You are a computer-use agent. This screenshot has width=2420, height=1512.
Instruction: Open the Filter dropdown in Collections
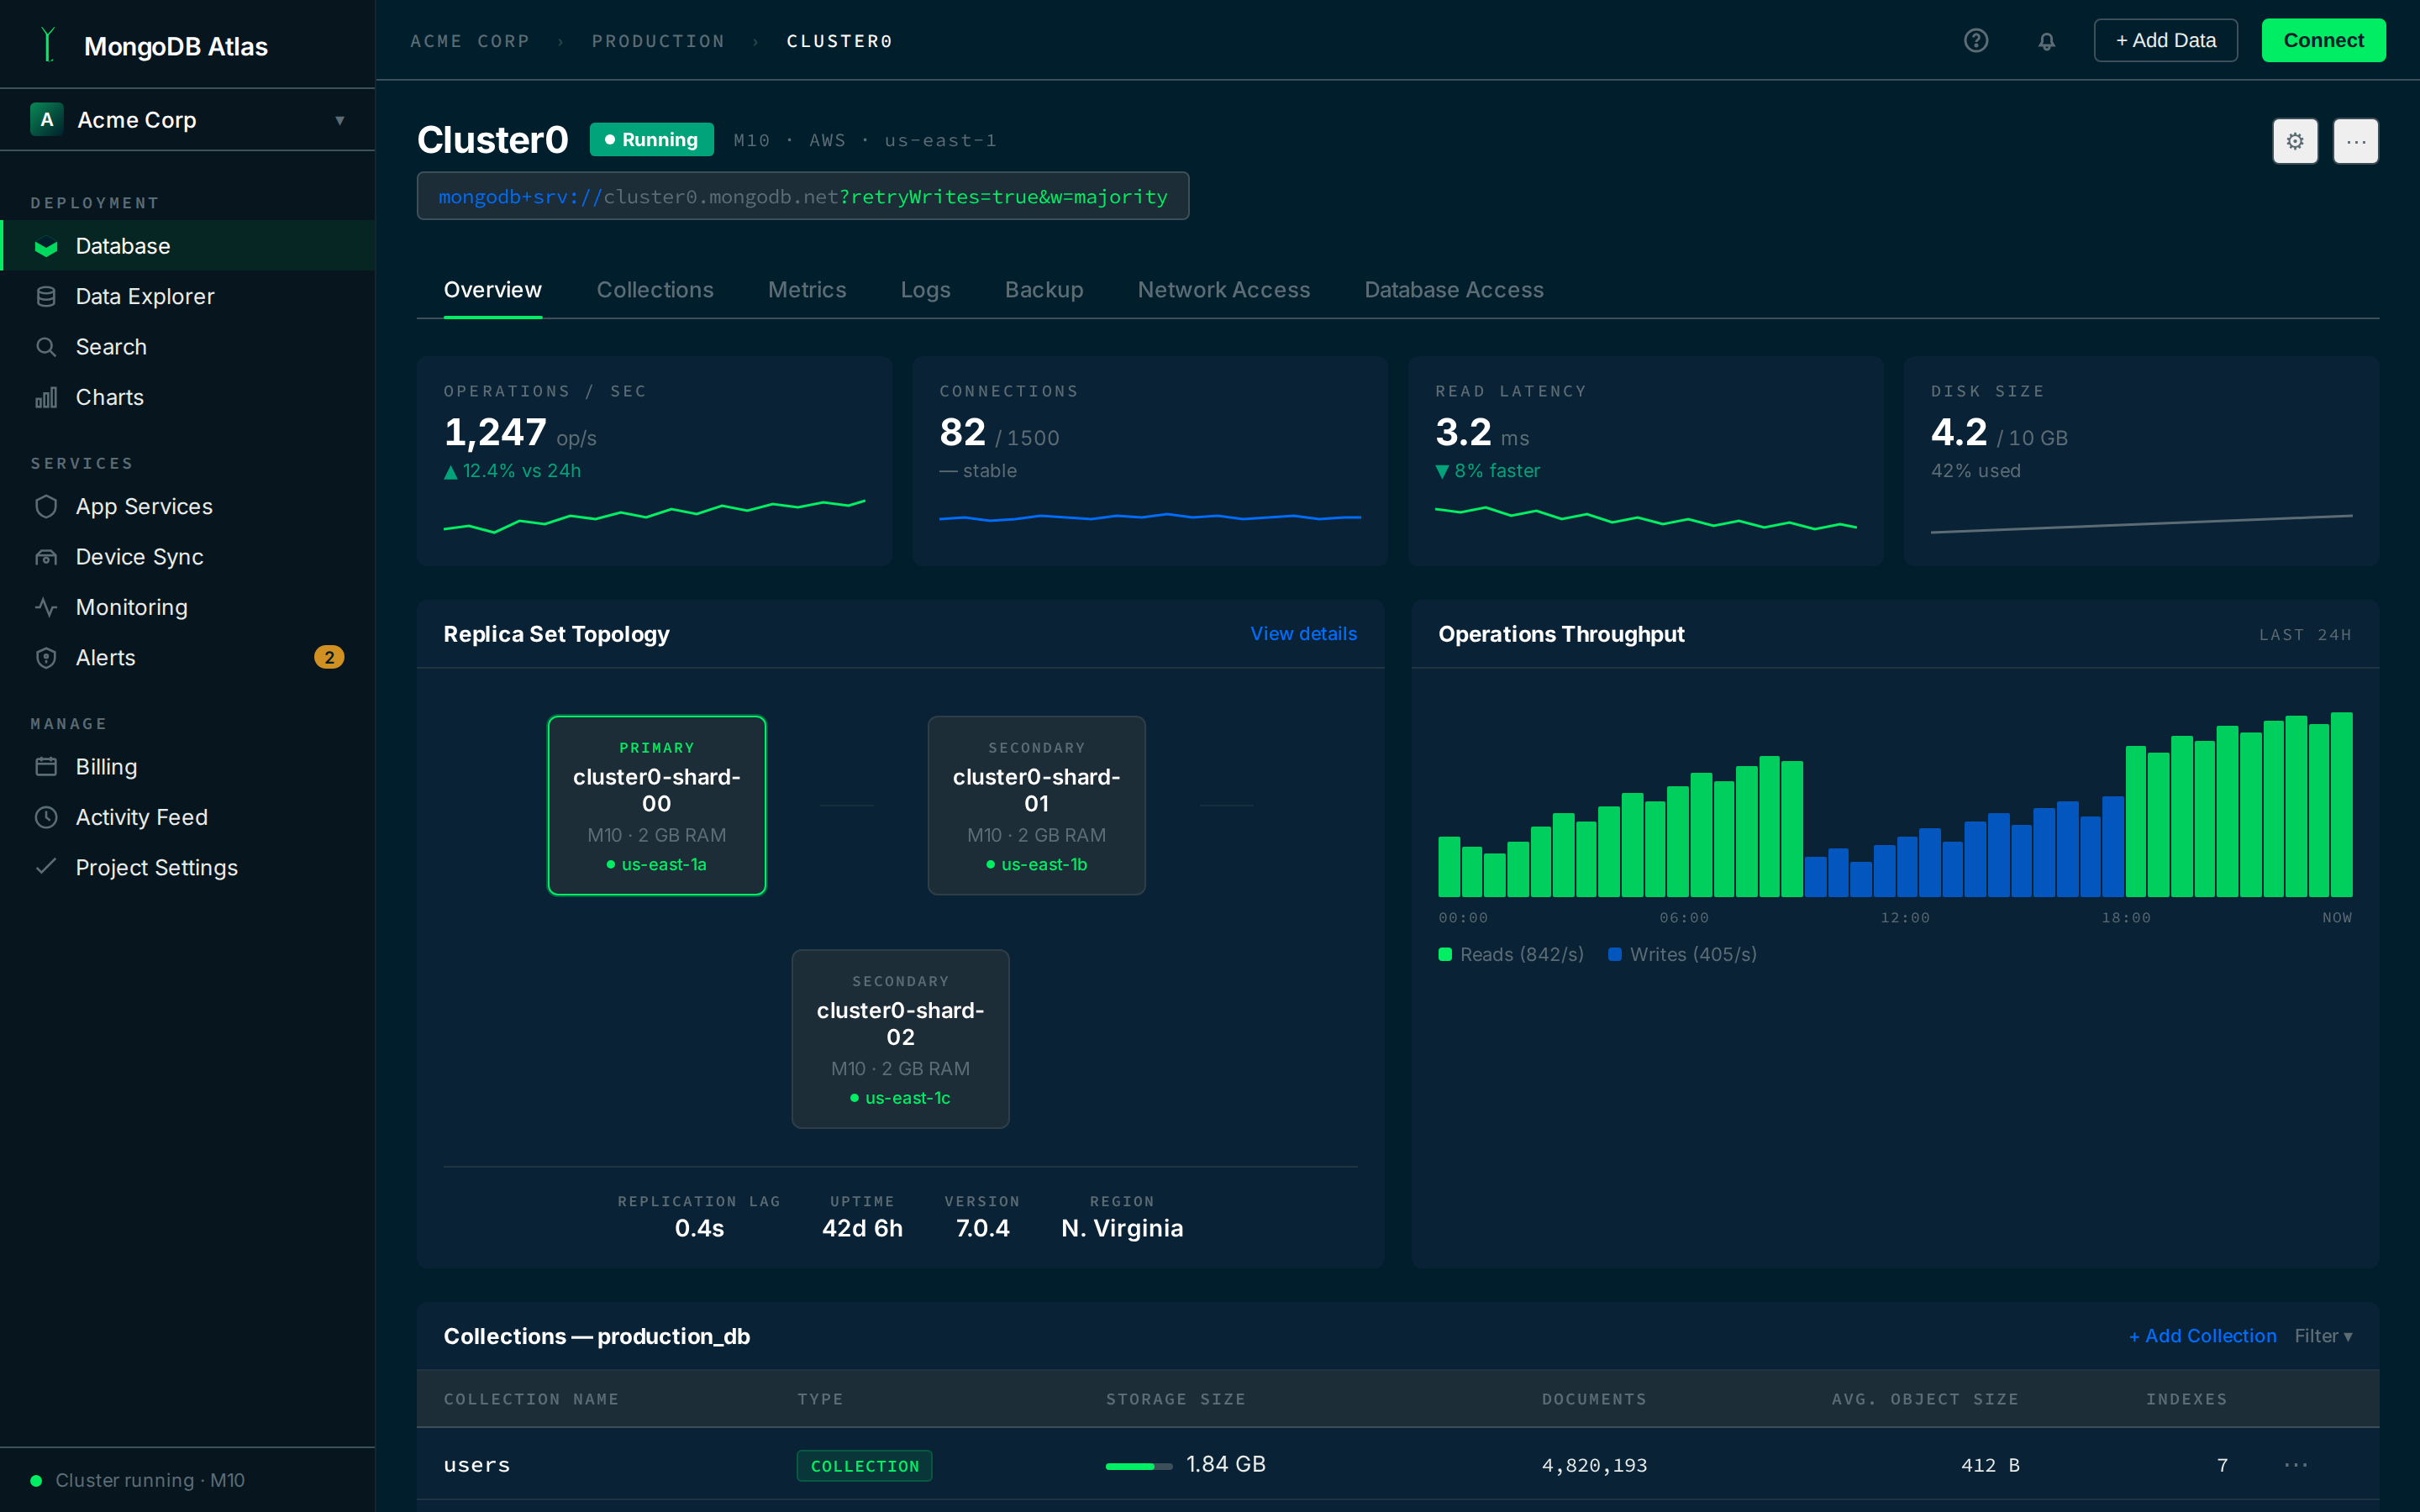click(2323, 1336)
